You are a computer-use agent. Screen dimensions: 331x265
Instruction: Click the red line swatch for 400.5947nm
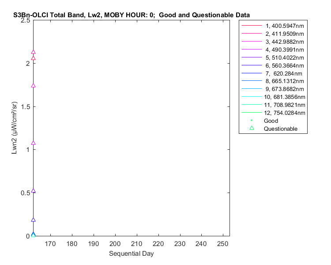(252, 25)
